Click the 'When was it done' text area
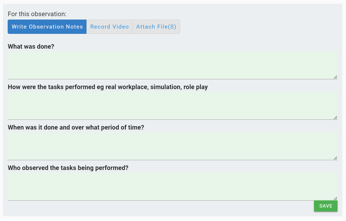 pyautogui.click(x=172, y=146)
